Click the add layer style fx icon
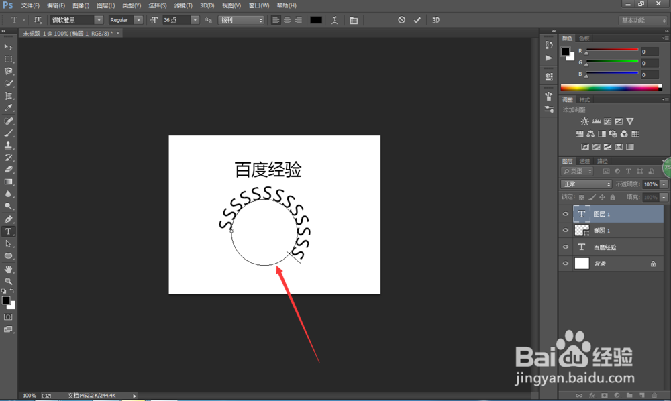Image resolution: width=671 pixels, height=401 pixels. pyautogui.click(x=592, y=396)
